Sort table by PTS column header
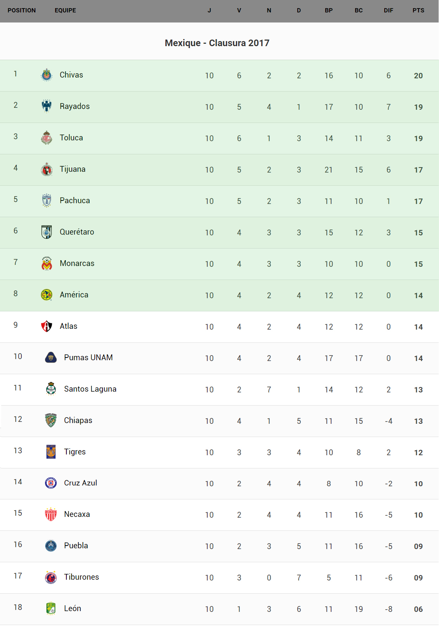 point(418,10)
